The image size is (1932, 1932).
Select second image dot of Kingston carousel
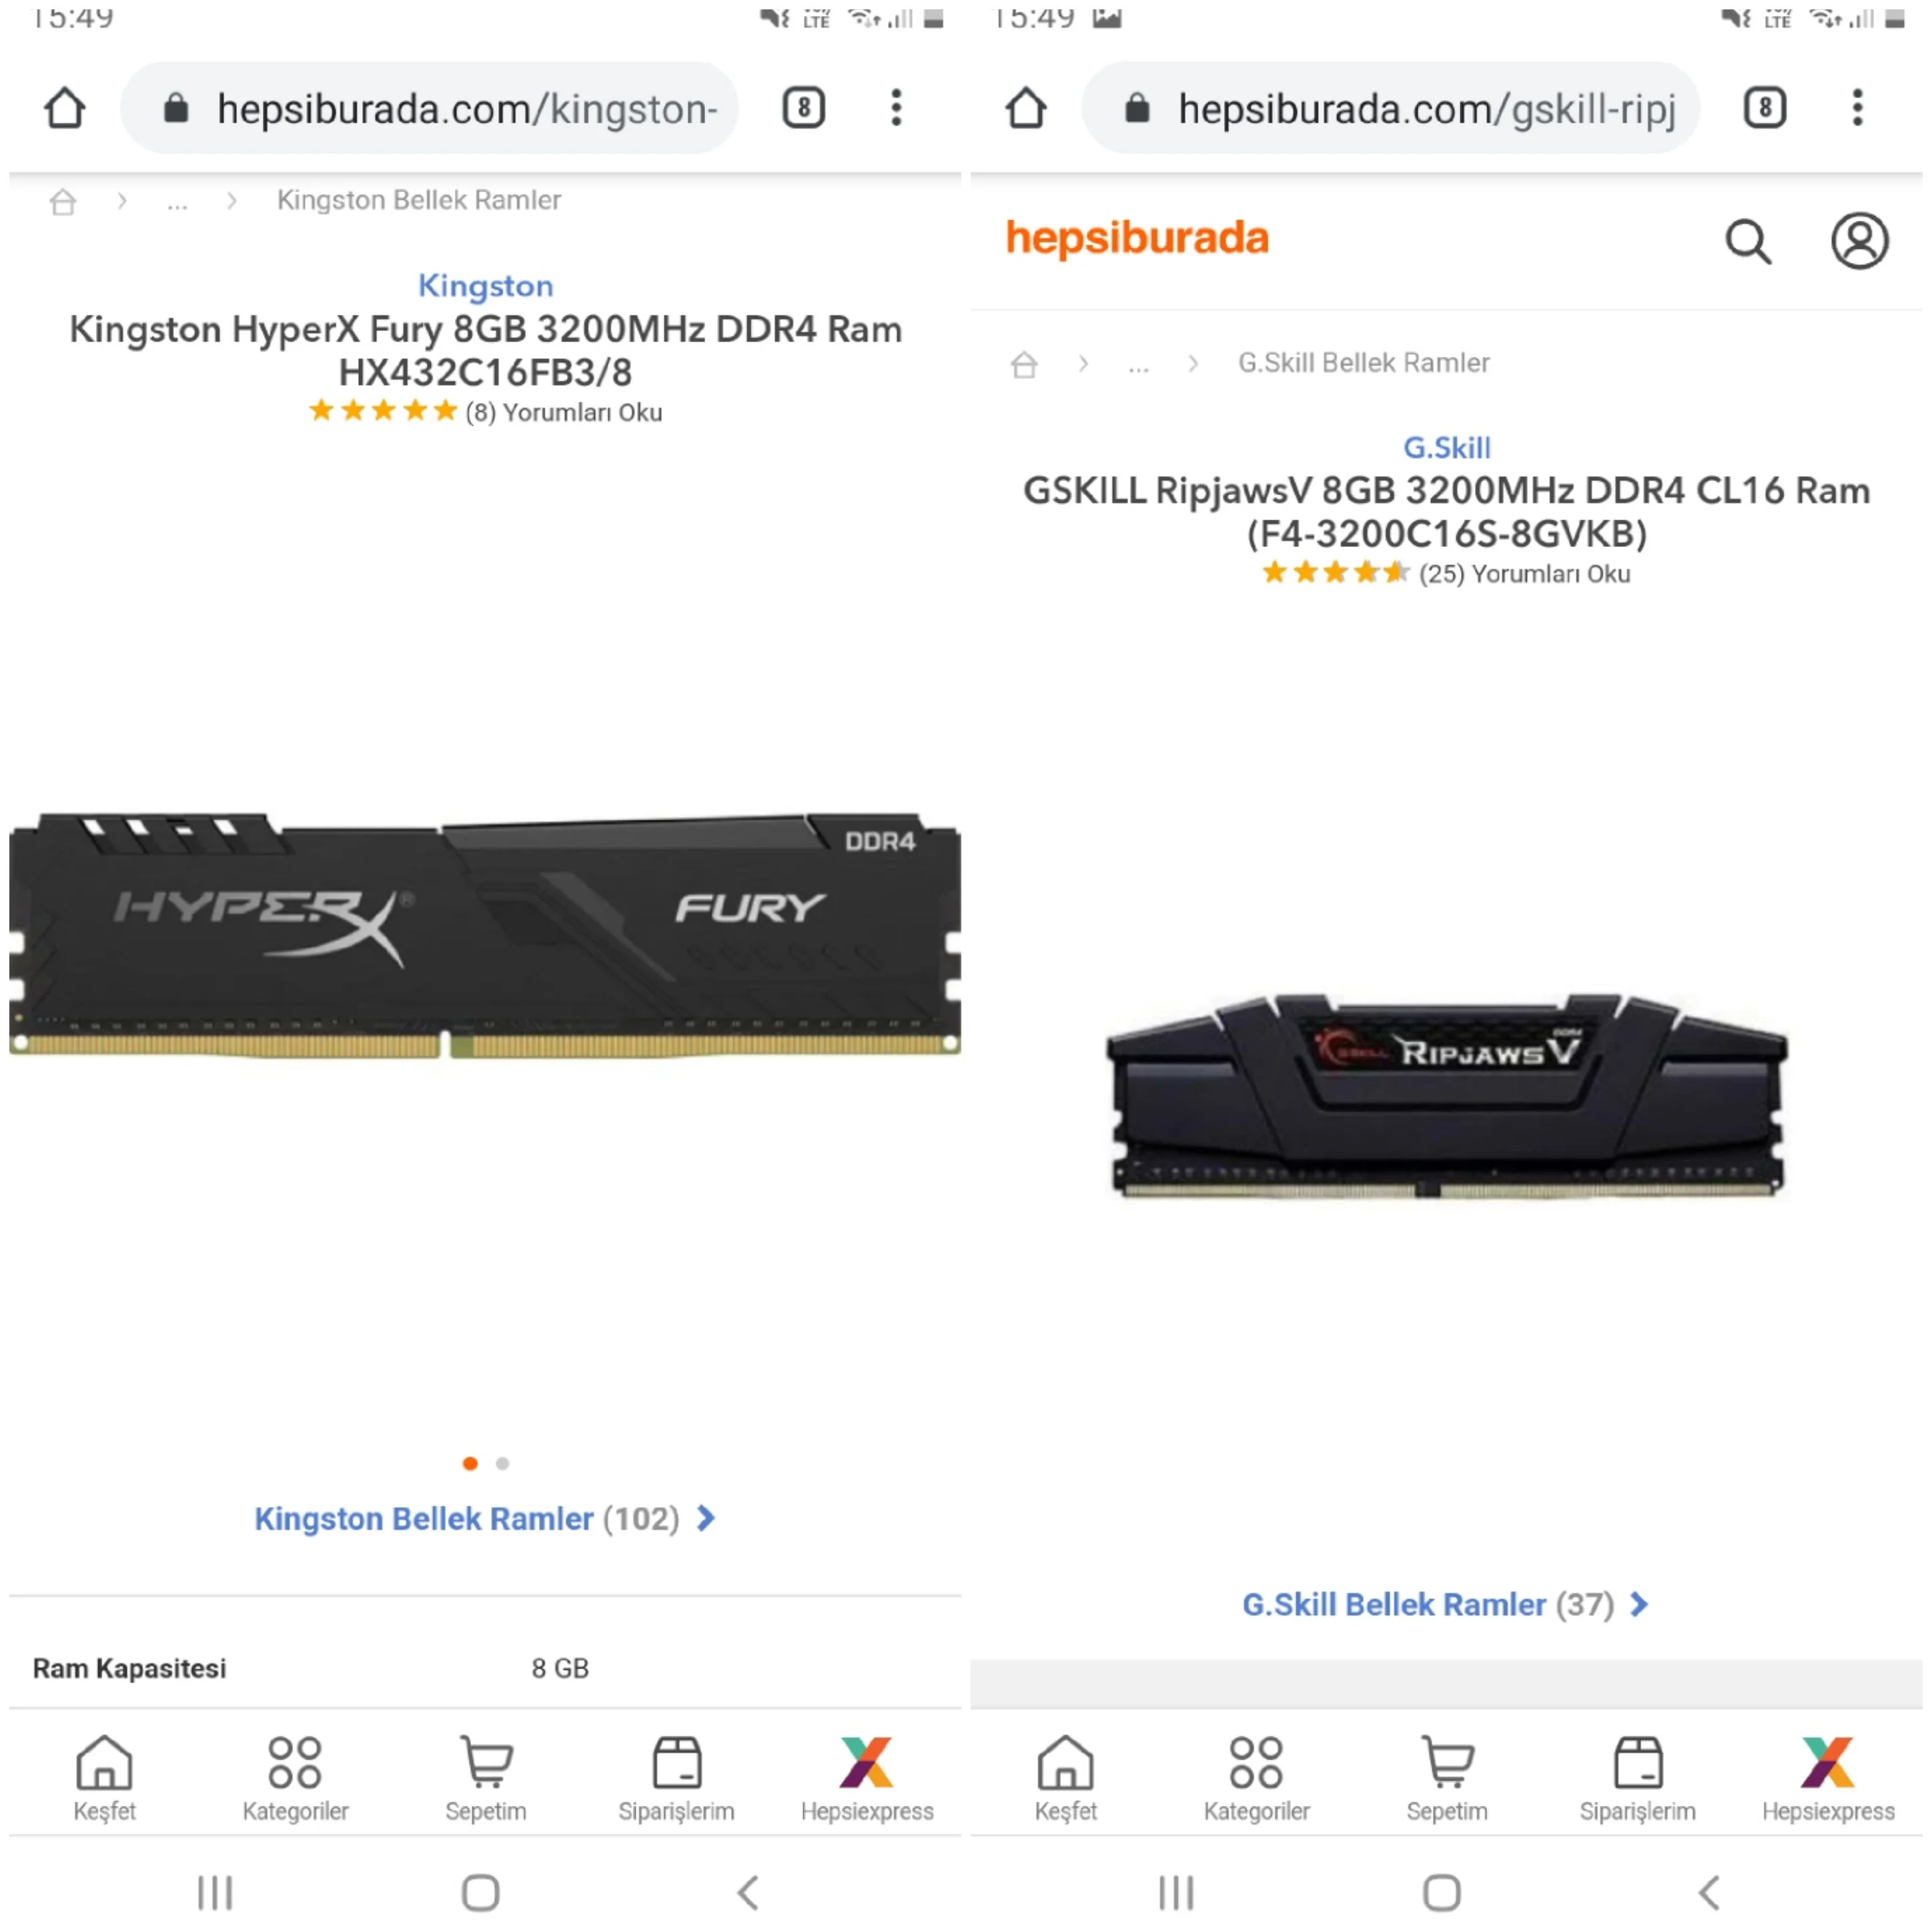503,1464
